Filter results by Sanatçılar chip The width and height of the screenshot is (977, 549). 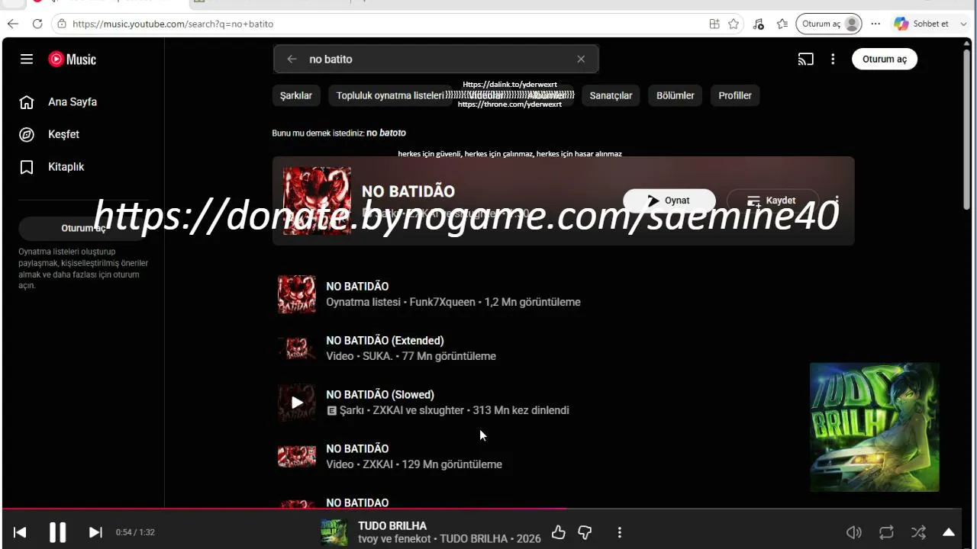(x=611, y=95)
